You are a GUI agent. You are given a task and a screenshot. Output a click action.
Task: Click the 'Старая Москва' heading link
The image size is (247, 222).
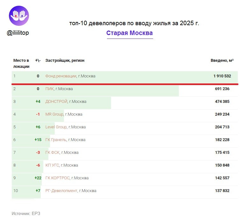[x=130, y=33]
